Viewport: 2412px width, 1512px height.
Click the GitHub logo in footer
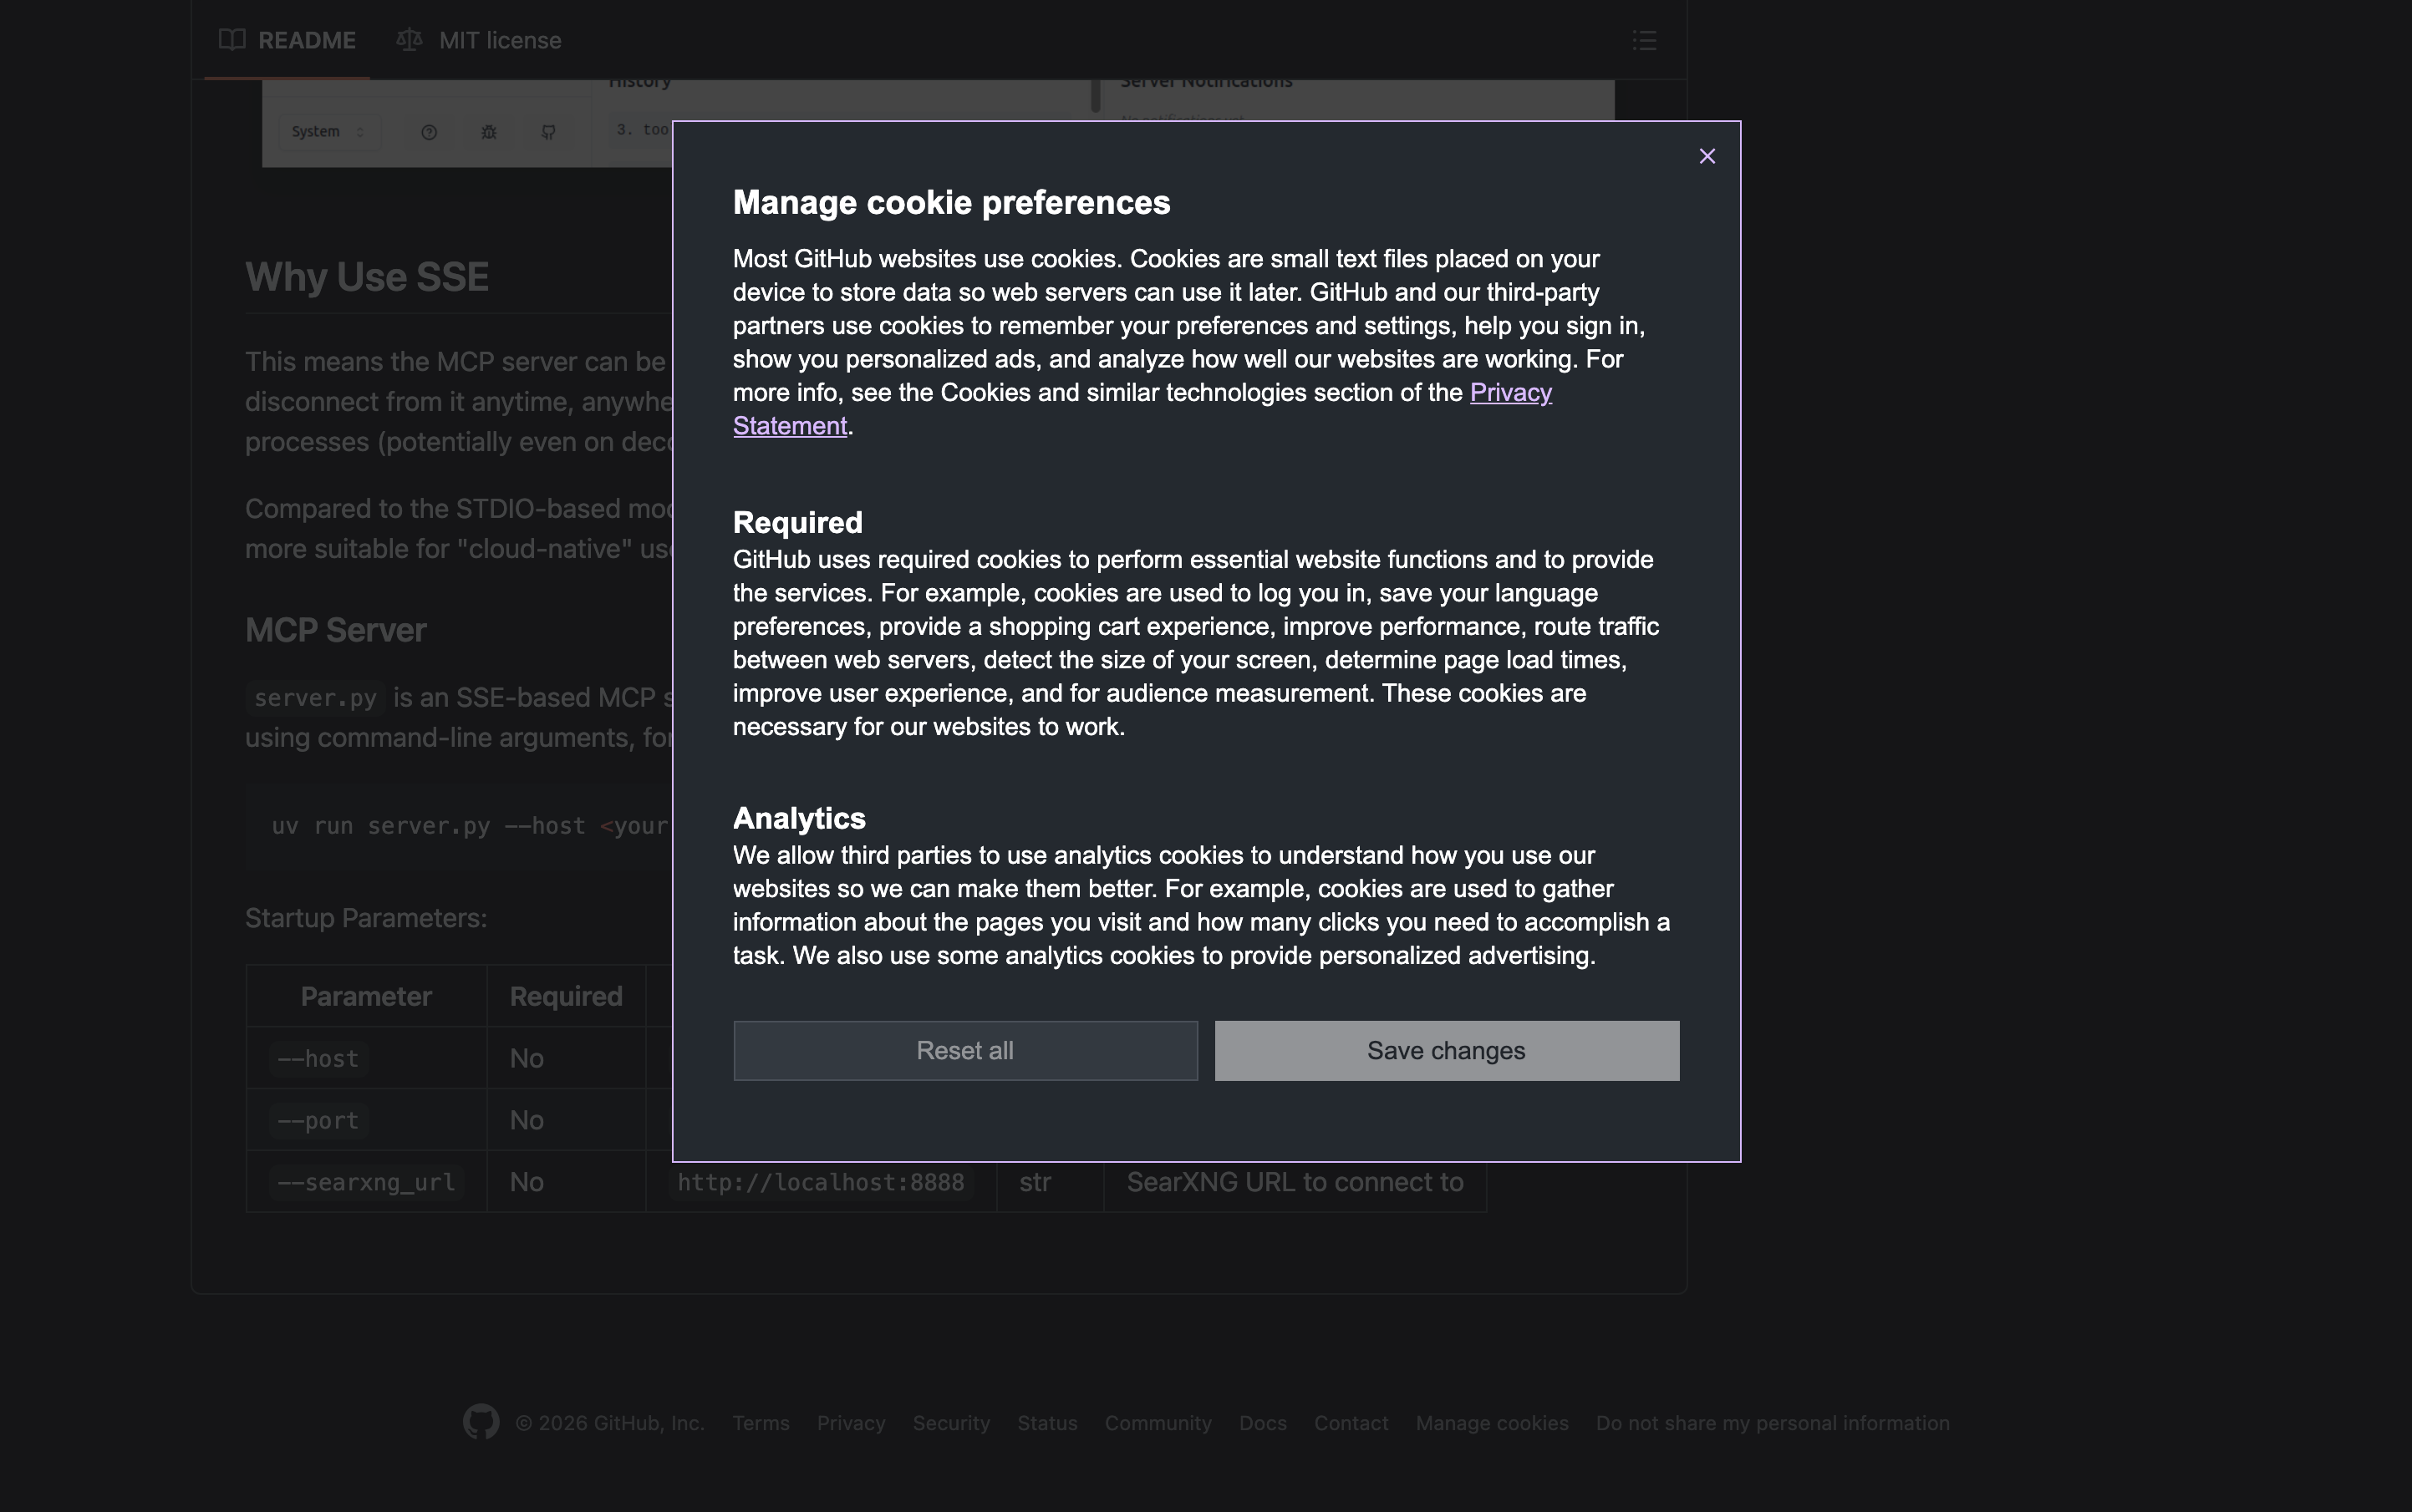tap(481, 1422)
